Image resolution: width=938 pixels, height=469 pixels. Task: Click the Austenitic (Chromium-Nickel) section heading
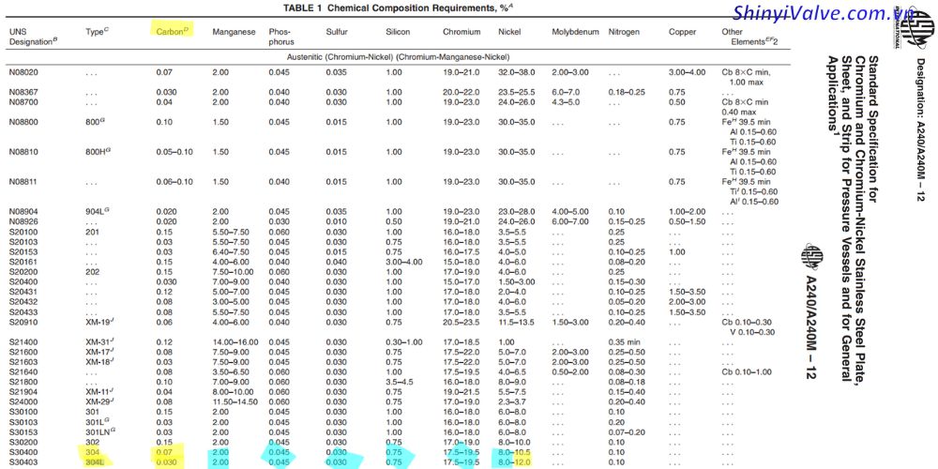(381, 56)
